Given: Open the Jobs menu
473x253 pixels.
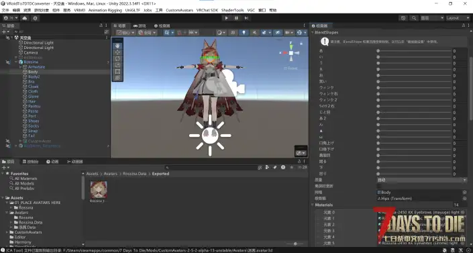Looking at the screenshot, I should [148, 10].
